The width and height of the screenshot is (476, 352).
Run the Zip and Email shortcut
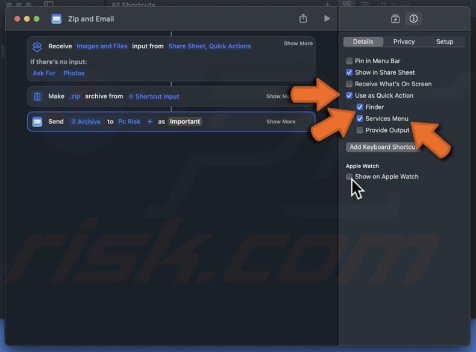pos(327,19)
